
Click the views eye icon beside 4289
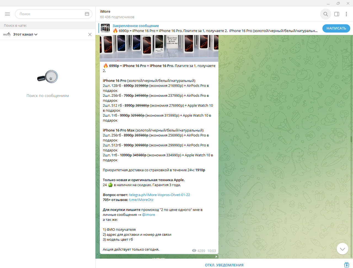click(194, 251)
